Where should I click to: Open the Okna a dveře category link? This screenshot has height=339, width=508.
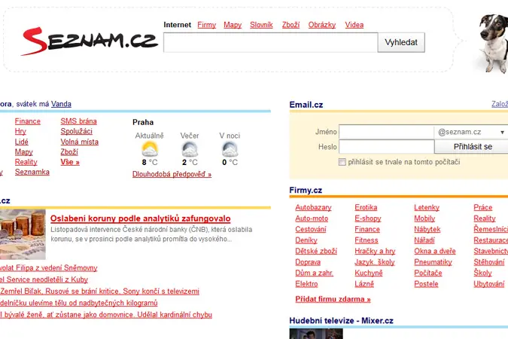[435, 251]
